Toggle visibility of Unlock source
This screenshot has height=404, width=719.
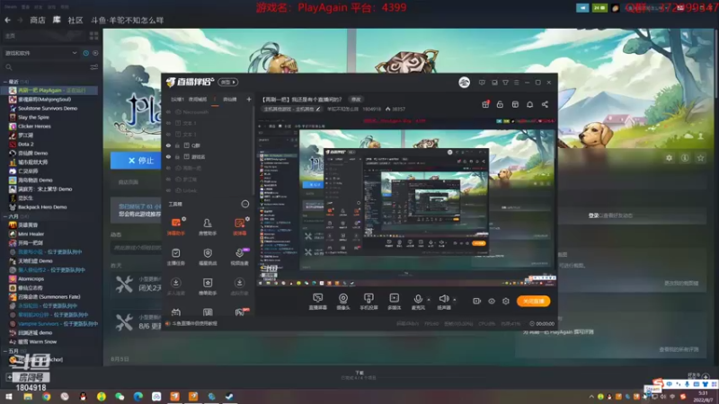tap(168, 190)
